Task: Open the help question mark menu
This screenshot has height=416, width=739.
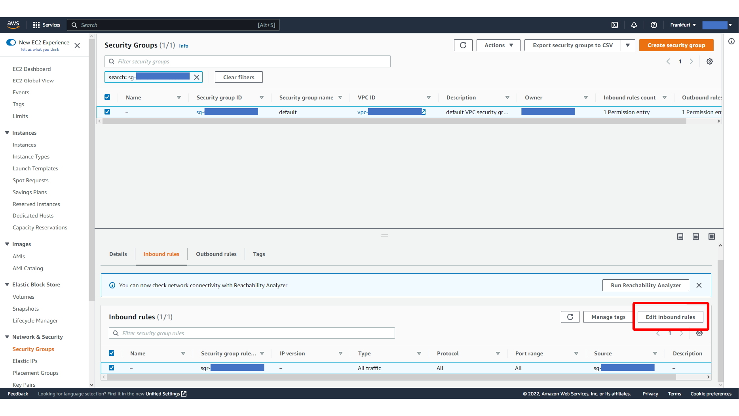Action: [x=654, y=25]
